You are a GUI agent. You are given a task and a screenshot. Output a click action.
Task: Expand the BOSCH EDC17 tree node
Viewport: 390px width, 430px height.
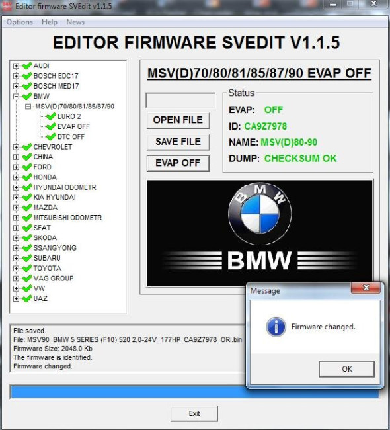16,76
